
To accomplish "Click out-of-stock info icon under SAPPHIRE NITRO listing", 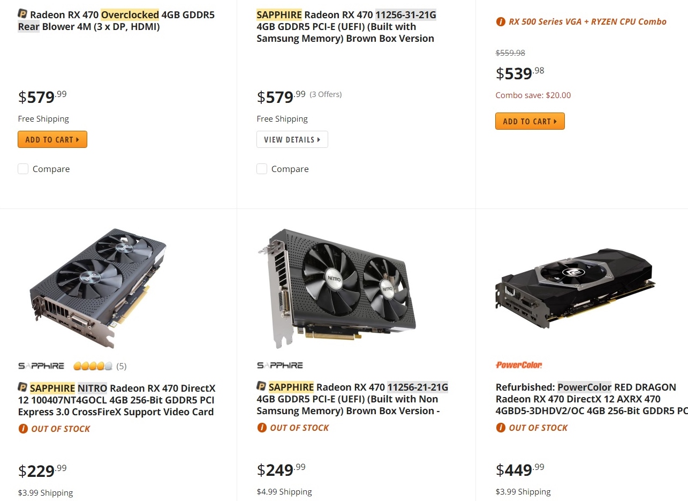I will (x=23, y=429).
